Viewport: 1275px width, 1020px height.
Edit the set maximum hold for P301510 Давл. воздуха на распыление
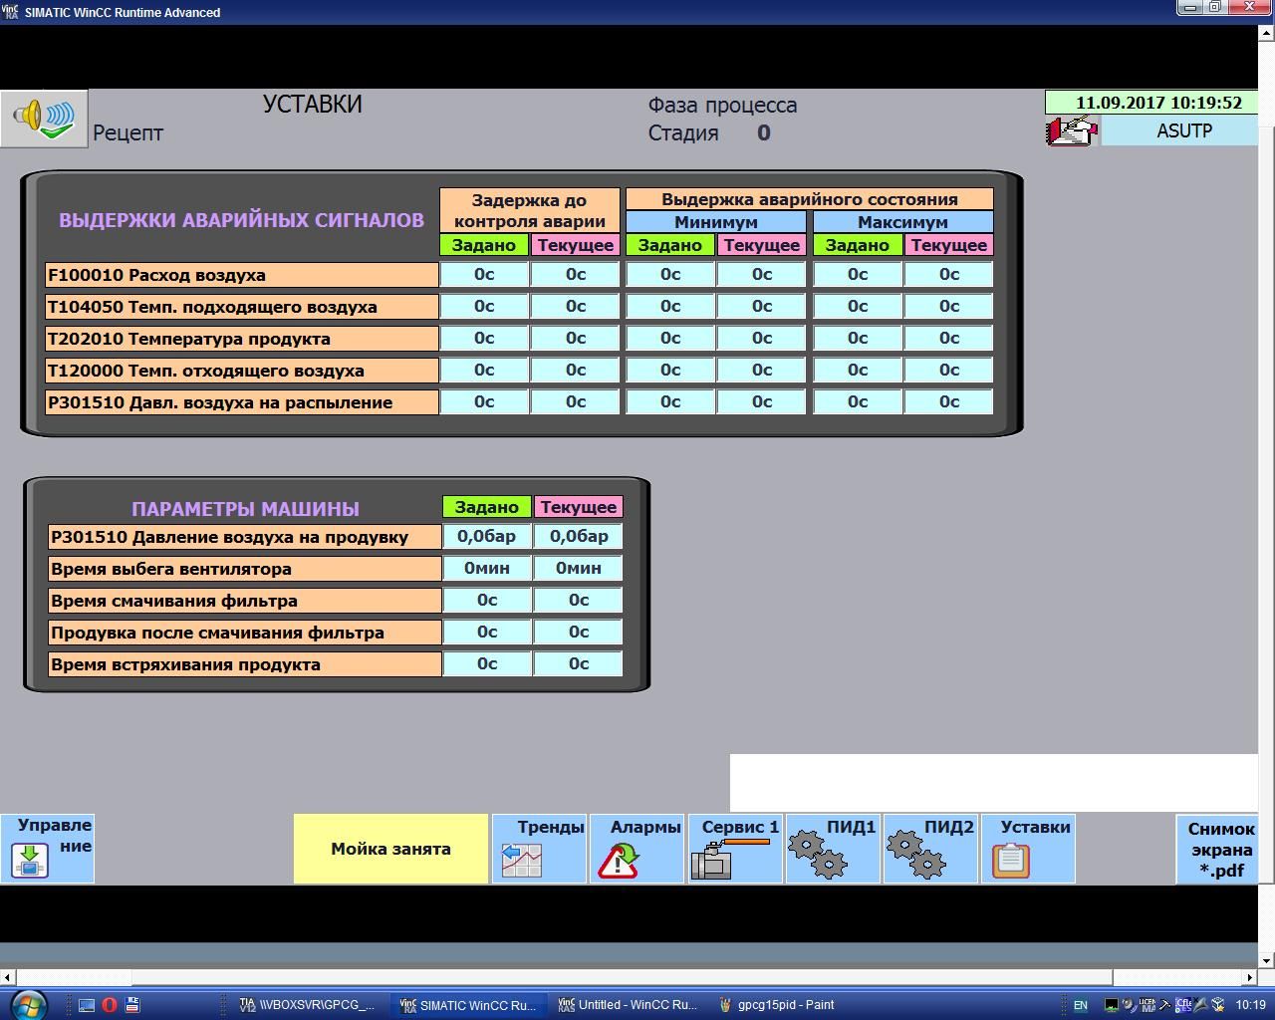[857, 402]
